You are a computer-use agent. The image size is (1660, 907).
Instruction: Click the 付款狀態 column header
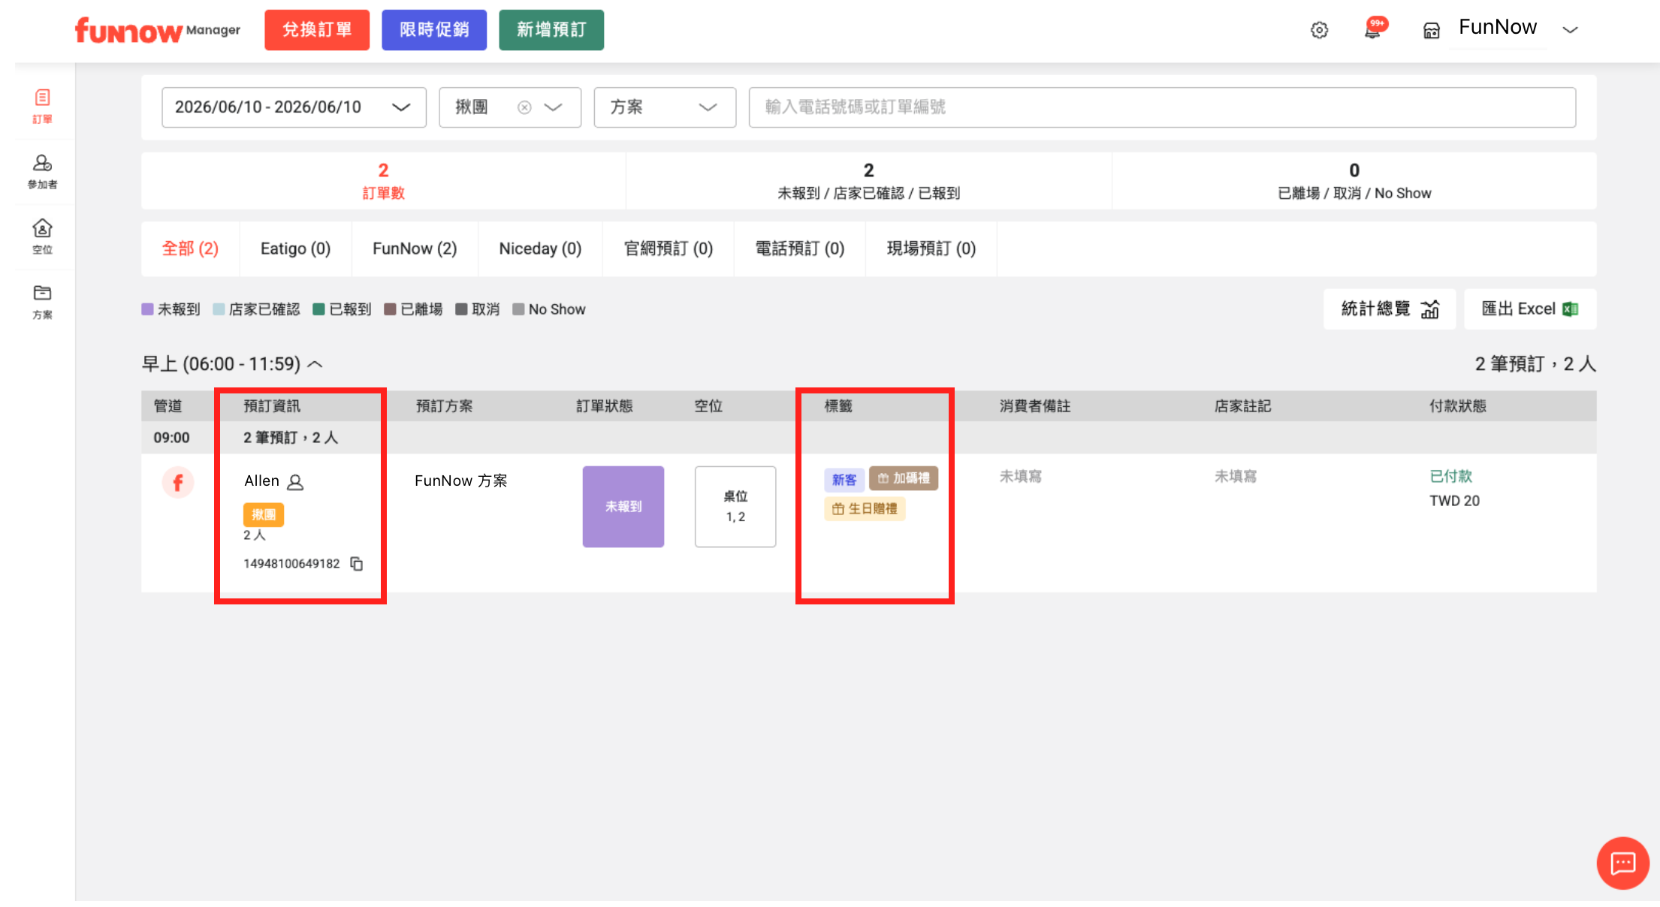[1458, 406]
